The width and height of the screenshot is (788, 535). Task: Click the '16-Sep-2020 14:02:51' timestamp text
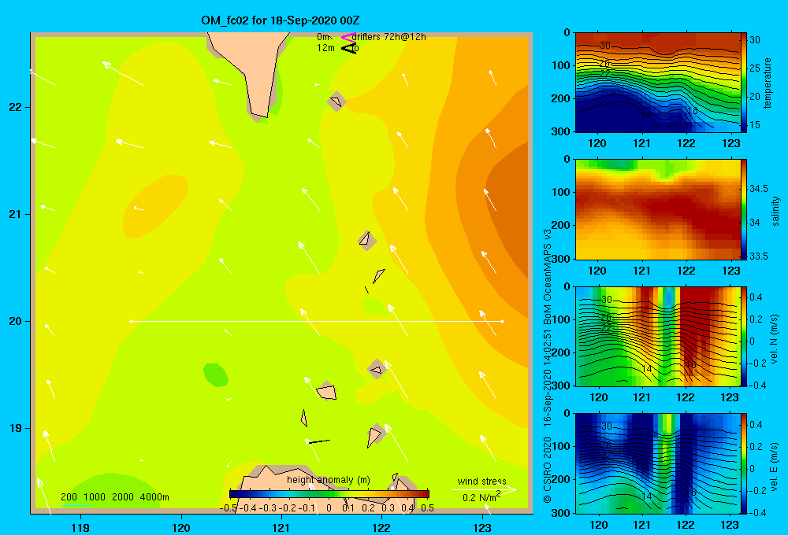[x=548, y=378]
